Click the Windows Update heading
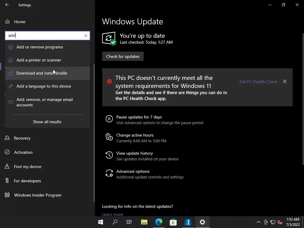Viewport: 304px width, 228px height. pos(132,21)
